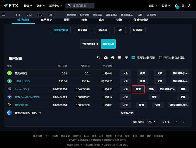This screenshot has width=196, height=148.
Task: Click 兌換 in Solana row
Action: pos(151,89)
